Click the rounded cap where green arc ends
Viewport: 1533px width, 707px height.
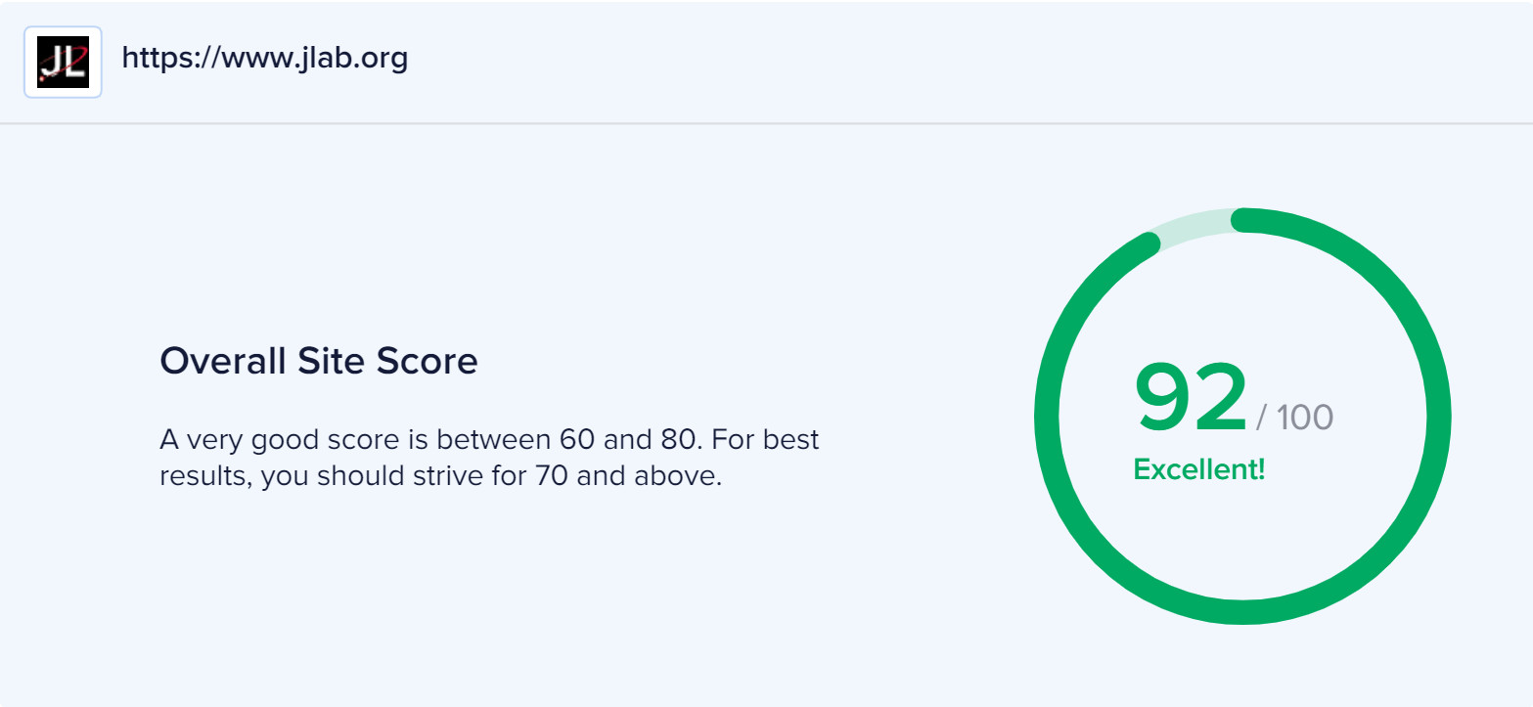[1150, 243]
